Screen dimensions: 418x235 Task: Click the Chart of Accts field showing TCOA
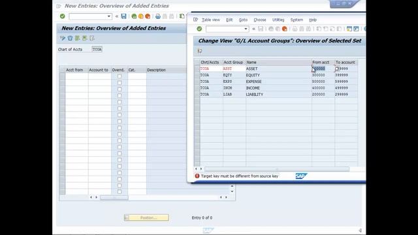pyautogui.click(x=97, y=50)
